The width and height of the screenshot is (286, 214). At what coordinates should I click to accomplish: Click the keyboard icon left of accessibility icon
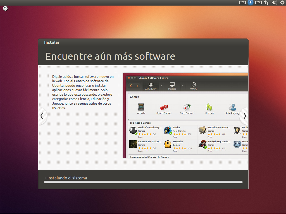[242, 3]
